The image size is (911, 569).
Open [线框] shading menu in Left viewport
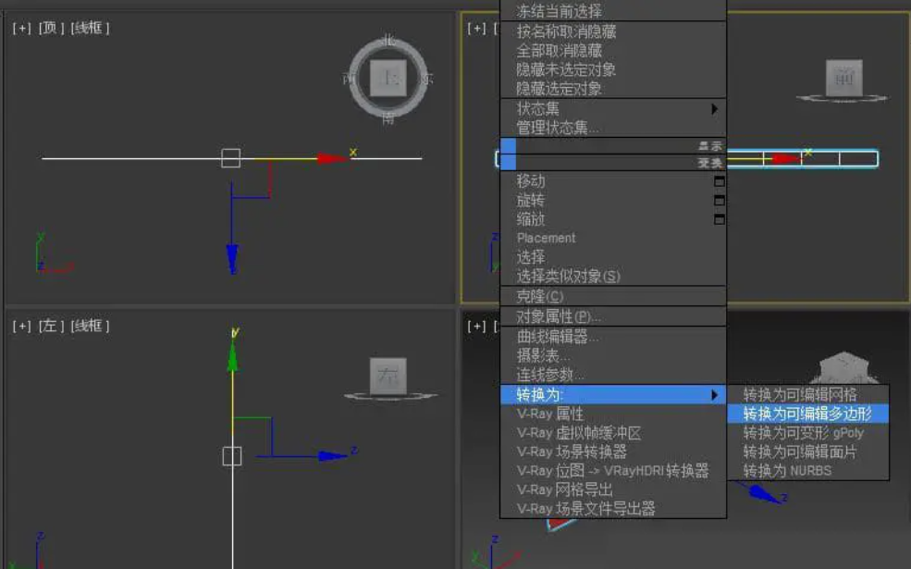90,326
